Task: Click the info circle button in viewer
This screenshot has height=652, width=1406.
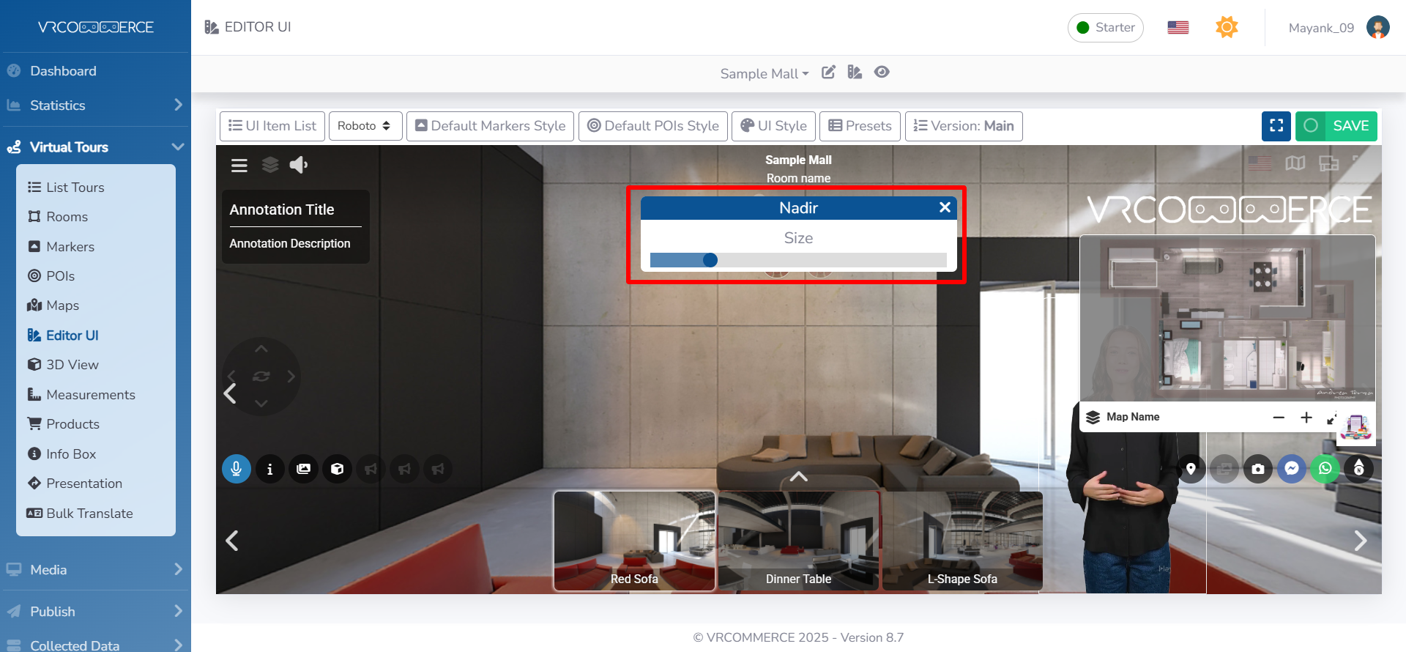Action: [x=269, y=469]
